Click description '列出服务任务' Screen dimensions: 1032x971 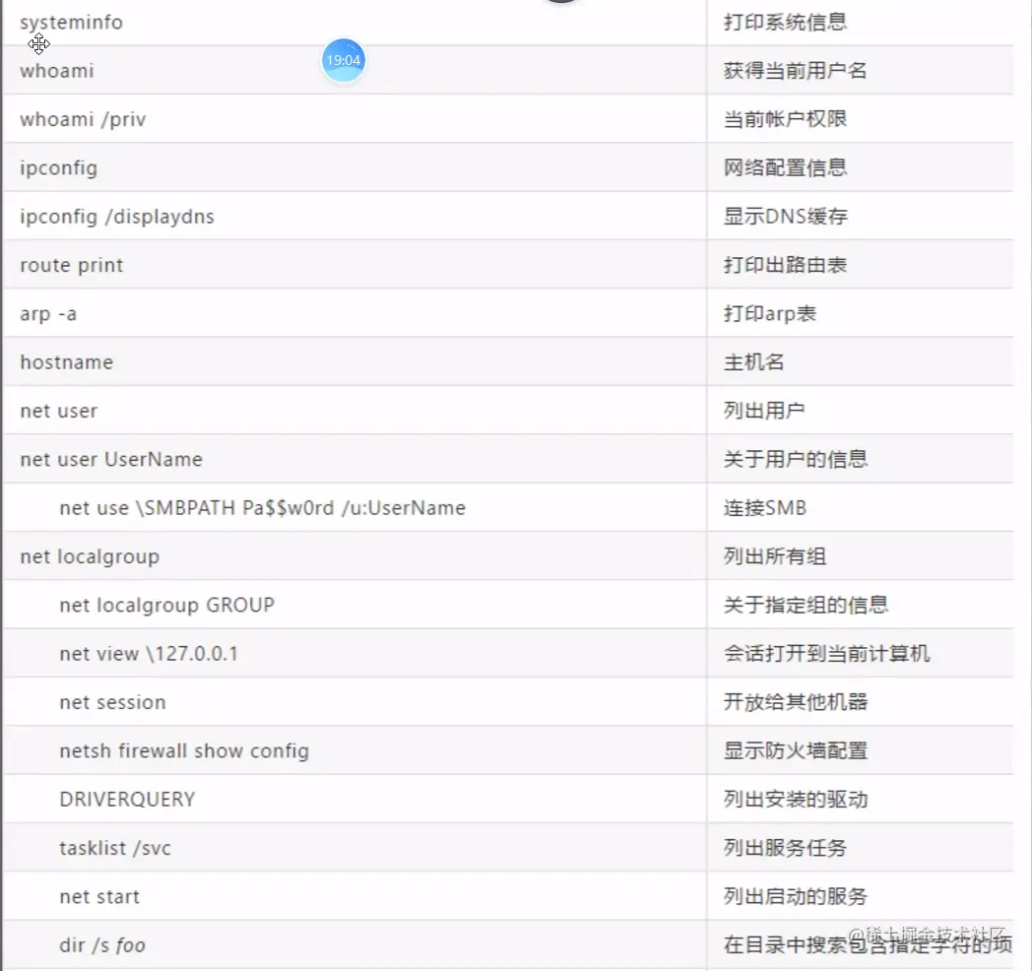pos(785,848)
